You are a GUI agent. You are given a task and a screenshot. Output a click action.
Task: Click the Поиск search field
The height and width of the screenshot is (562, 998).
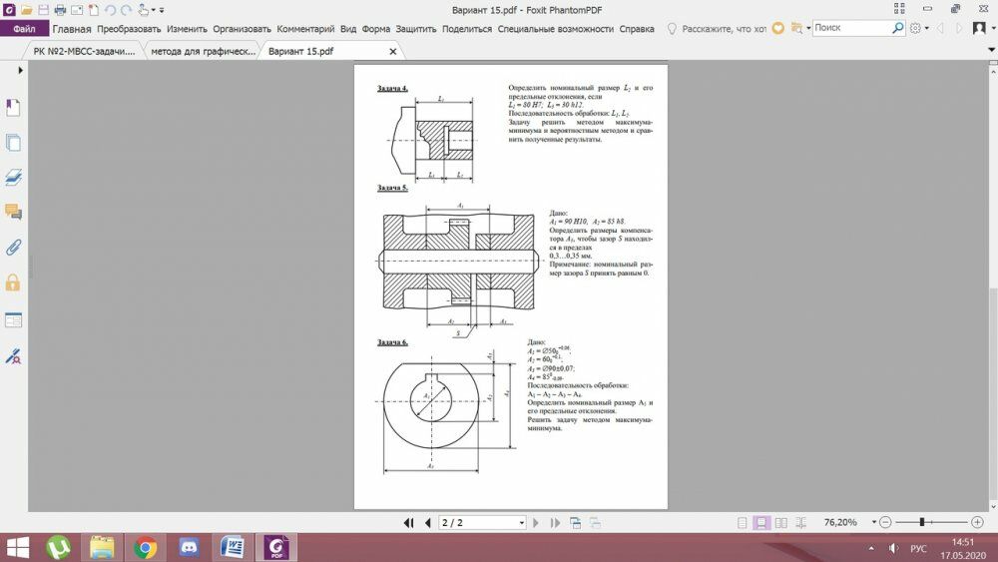pos(852,28)
